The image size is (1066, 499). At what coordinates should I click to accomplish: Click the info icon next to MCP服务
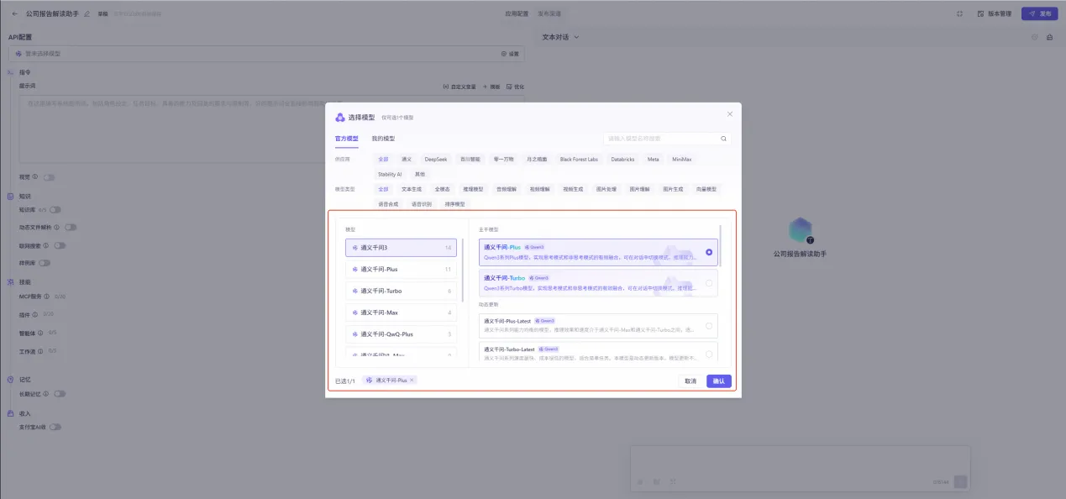(48, 297)
